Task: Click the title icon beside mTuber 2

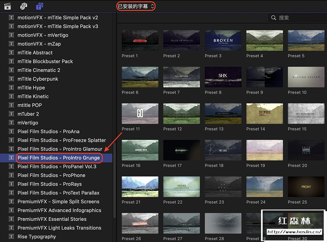Action: pyautogui.click(x=11, y=114)
